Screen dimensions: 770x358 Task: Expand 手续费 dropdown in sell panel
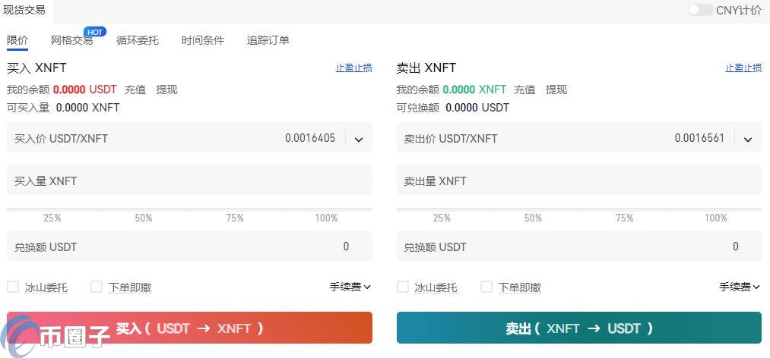point(740,287)
